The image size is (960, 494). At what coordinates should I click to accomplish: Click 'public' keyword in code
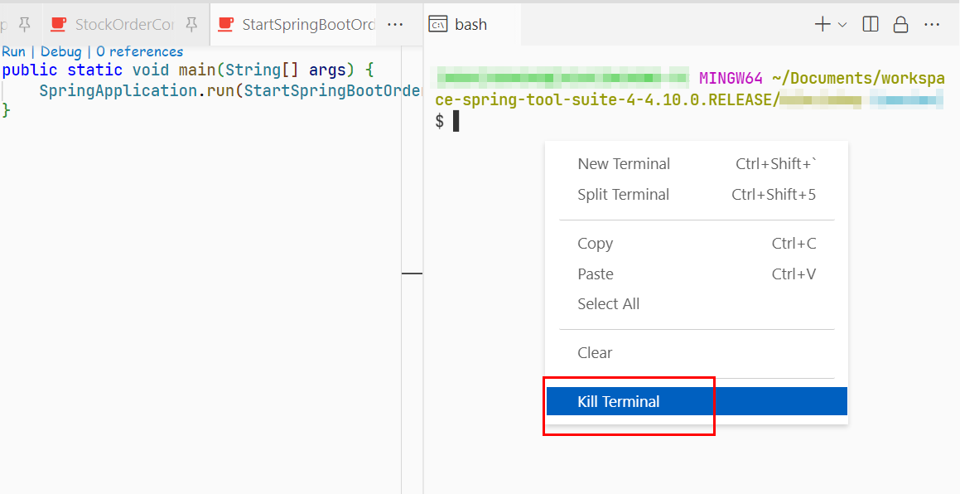[x=30, y=70]
